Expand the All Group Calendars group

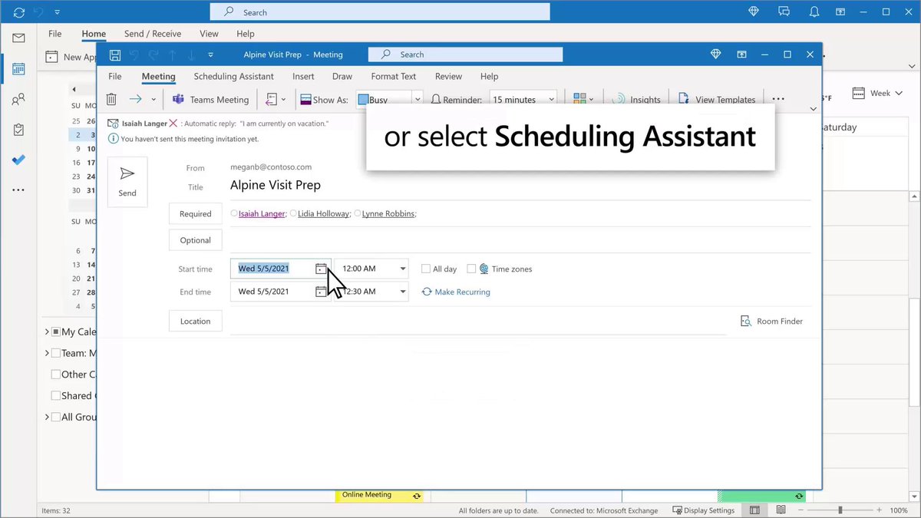(x=47, y=417)
